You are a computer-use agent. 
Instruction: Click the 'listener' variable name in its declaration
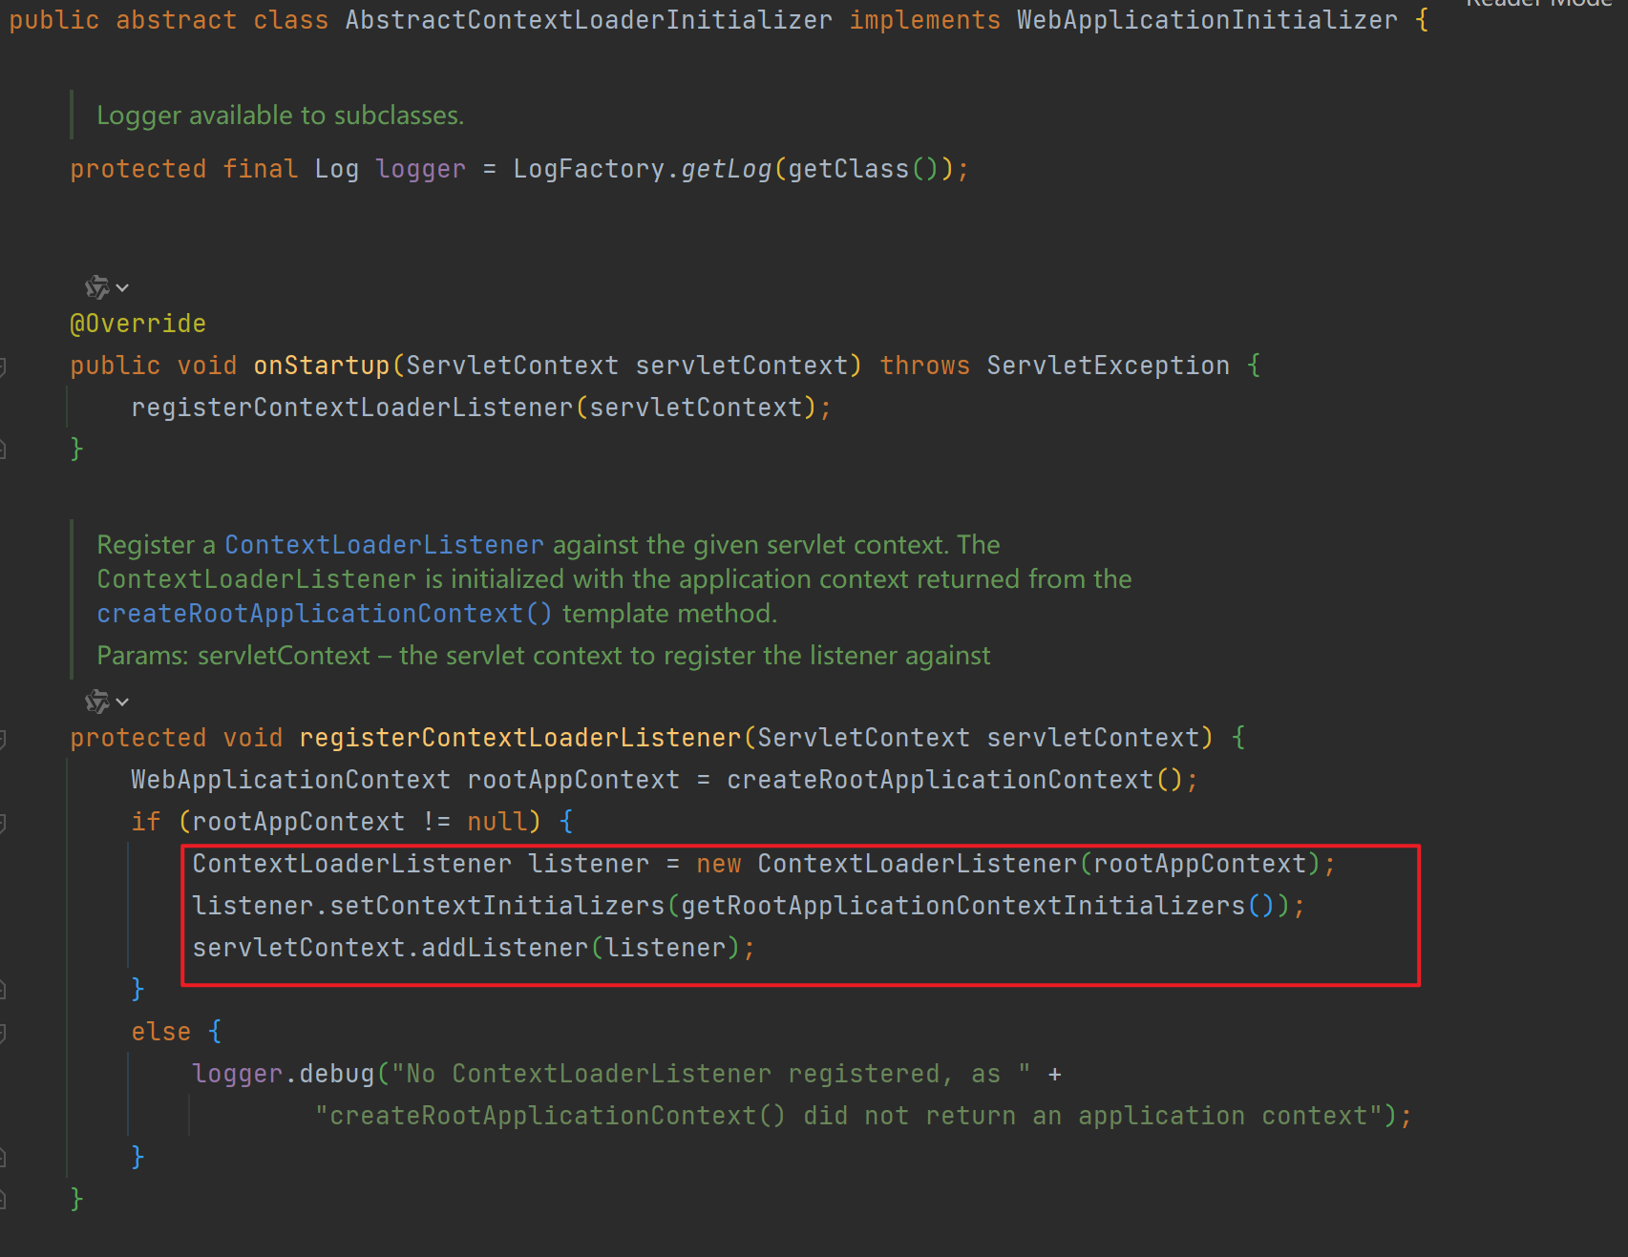(589, 864)
